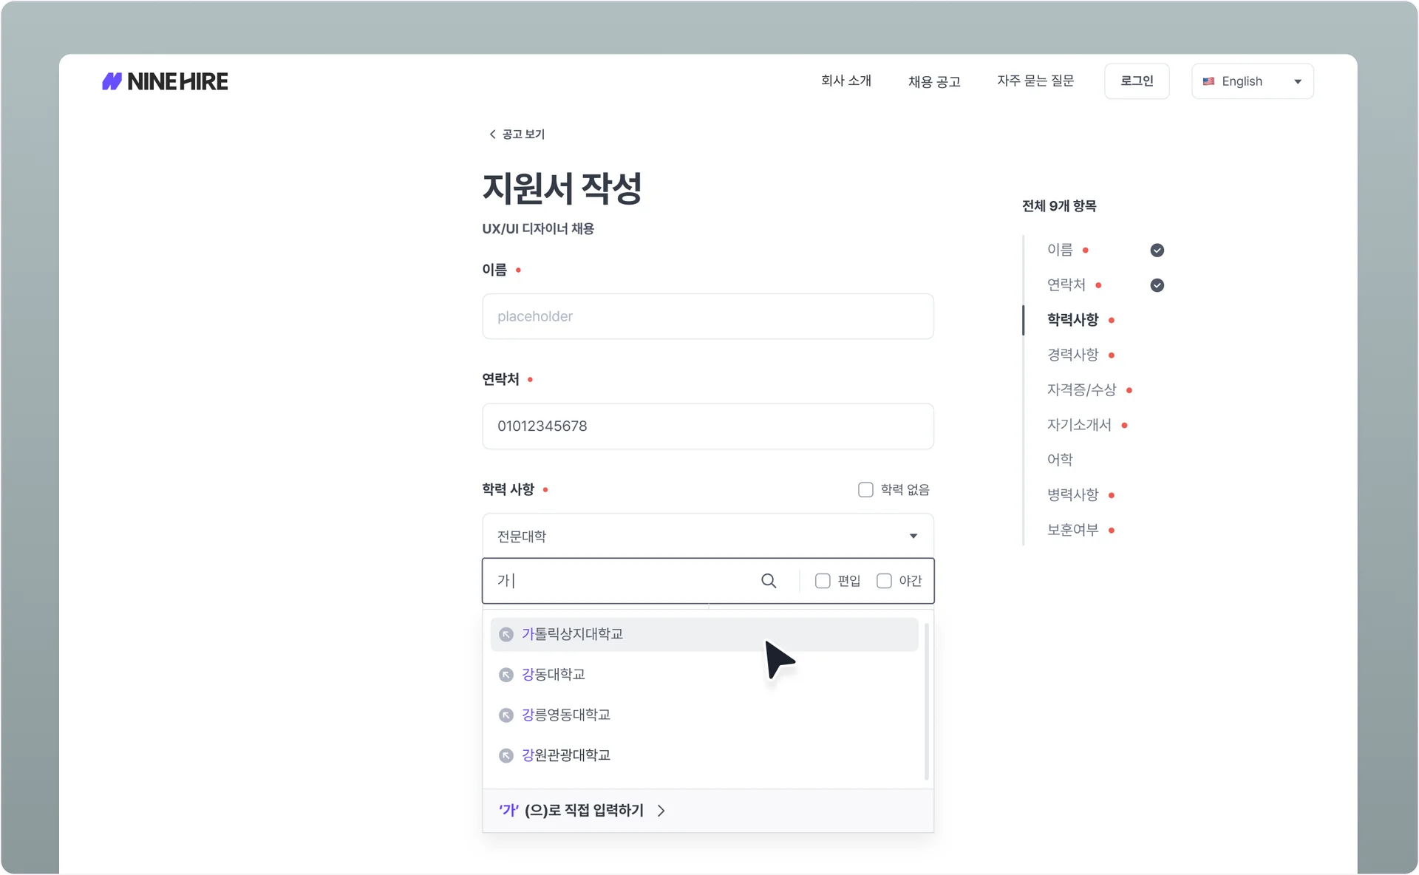Image resolution: width=1419 pixels, height=875 pixels.
Task: Open the English language dropdown
Action: tap(1252, 81)
